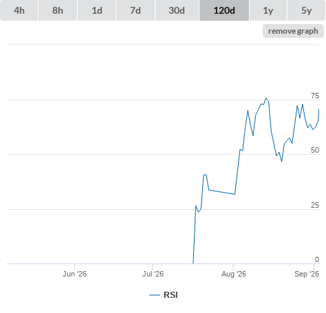This screenshot has width=326, height=313.
Task: Toggle the RSI series legend label
Action: click(171, 295)
